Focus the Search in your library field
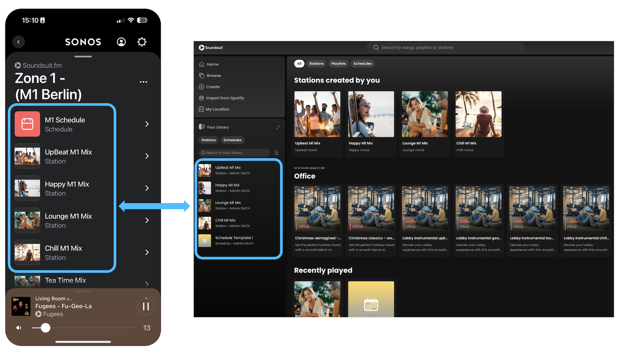The height and width of the screenshot is (354, 619). (x=234, y=153)
